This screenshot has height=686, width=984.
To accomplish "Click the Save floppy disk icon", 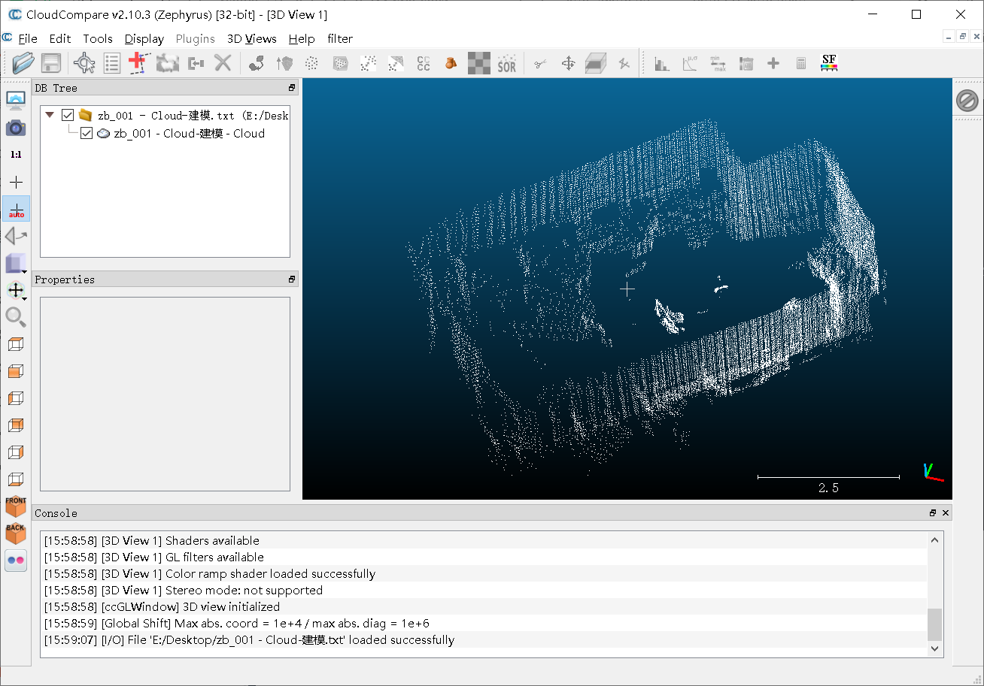I will [x=50, y=63].
